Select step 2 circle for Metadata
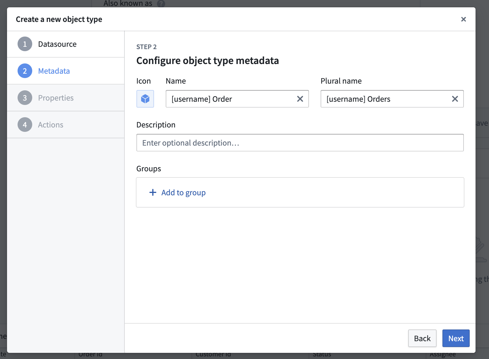The image size is (489, 359). point(25,71)
